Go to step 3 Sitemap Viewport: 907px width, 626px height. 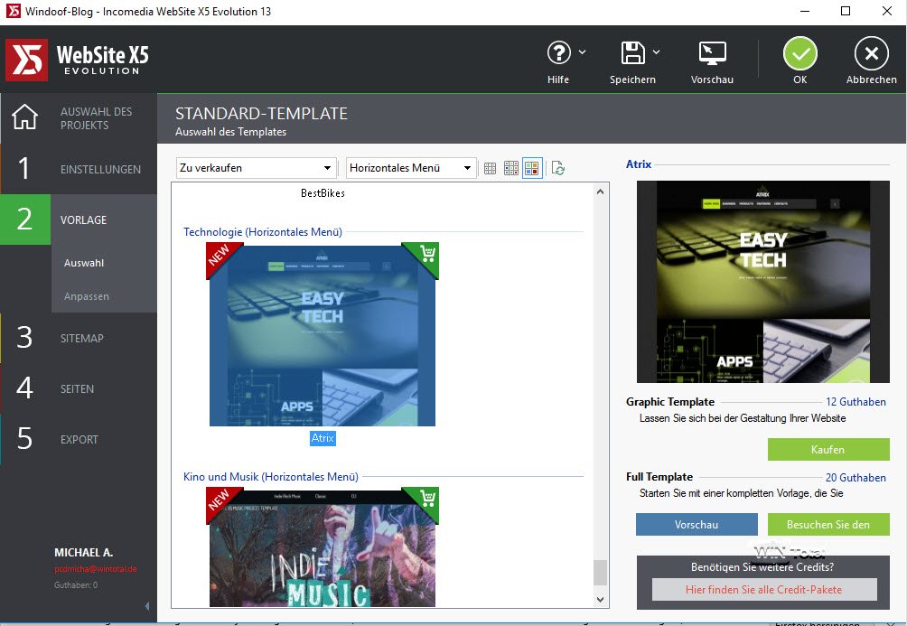[79, 338]
